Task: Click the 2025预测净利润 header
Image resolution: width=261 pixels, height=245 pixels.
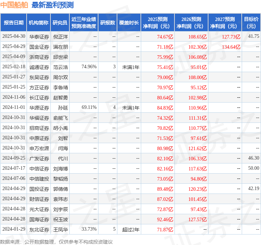Action: (x=158, y=22)
